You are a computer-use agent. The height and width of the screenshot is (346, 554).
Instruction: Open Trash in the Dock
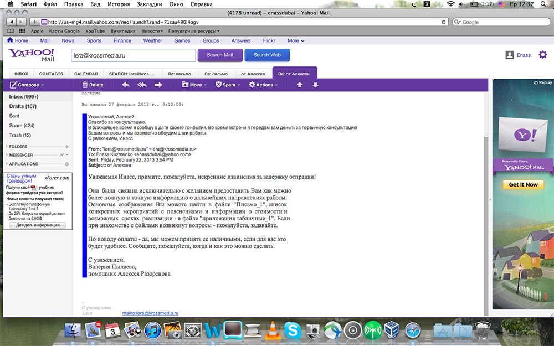tap(483, 330)
